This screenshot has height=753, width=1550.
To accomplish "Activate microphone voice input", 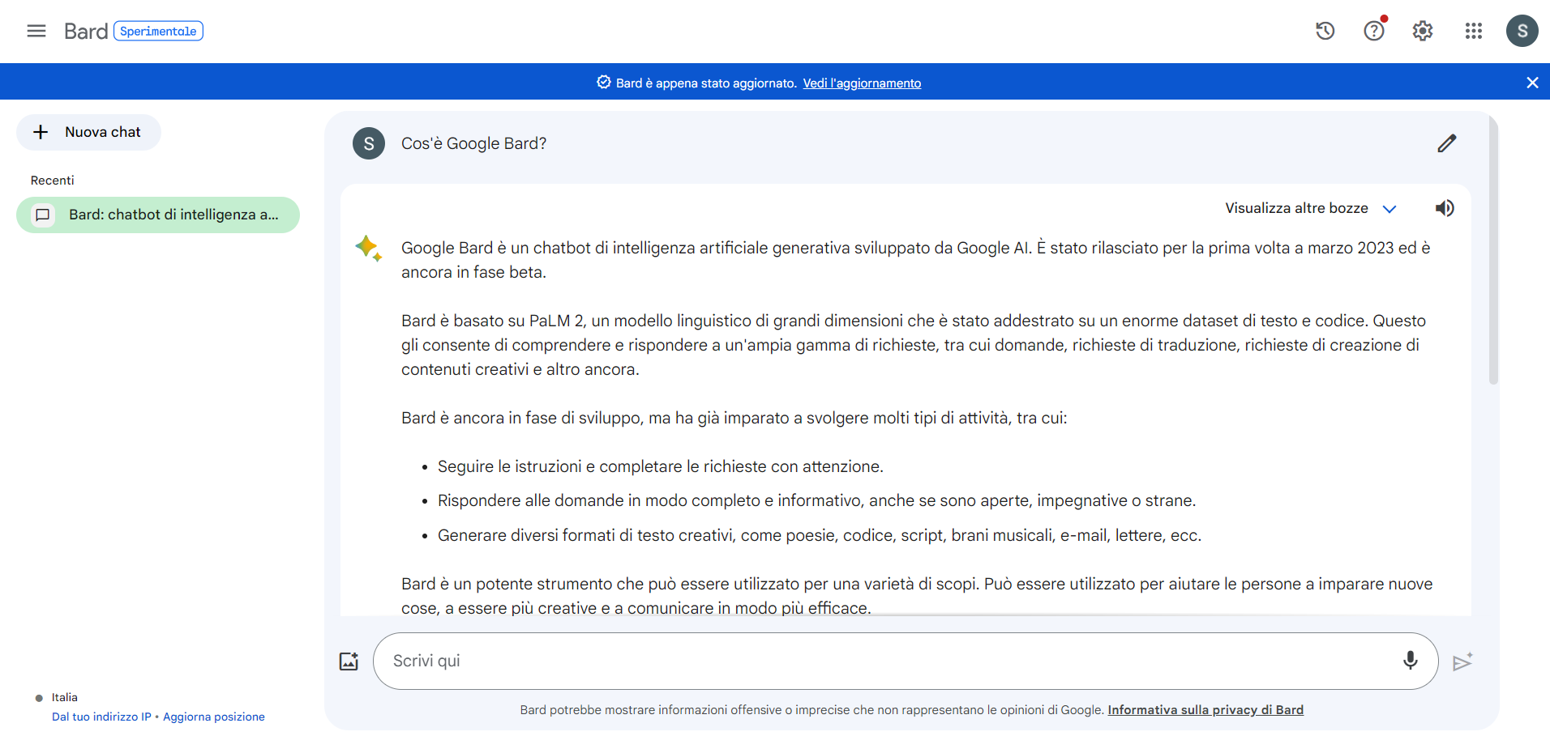I will click(1411, 661).
